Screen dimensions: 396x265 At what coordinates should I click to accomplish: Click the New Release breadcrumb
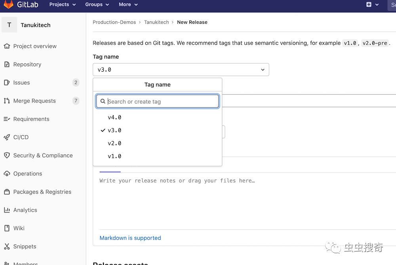pyautogui.click(x=192, y=22)
